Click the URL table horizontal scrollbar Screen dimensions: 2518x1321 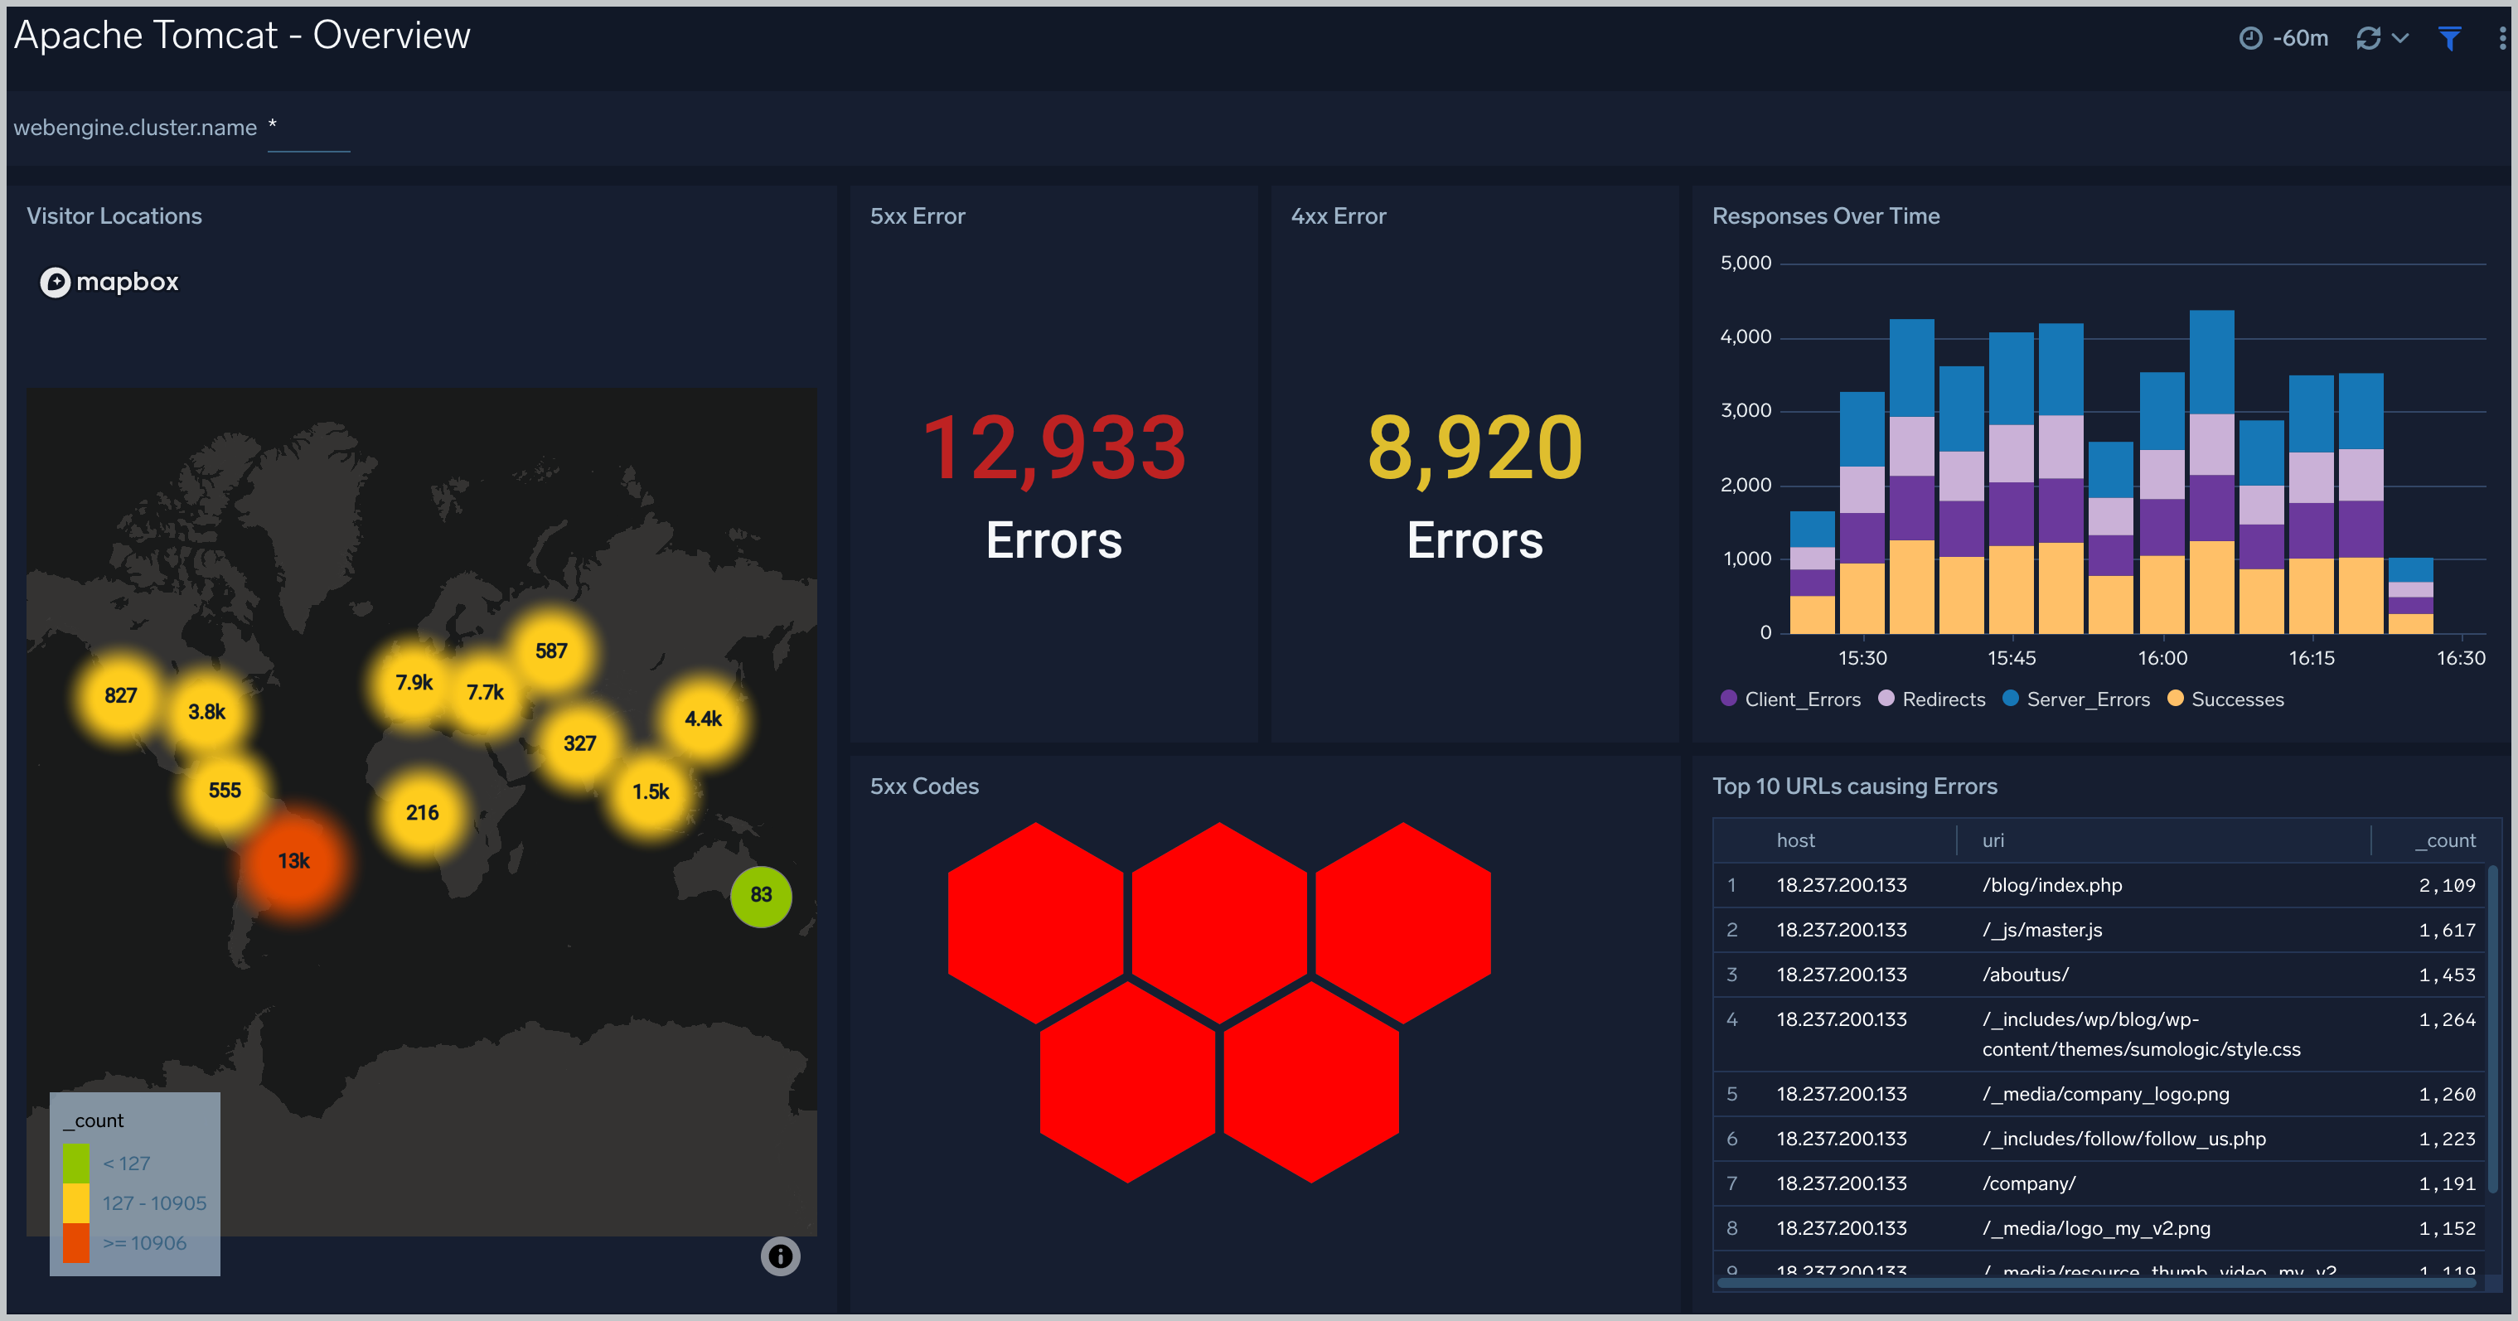coord(2097,1283)
